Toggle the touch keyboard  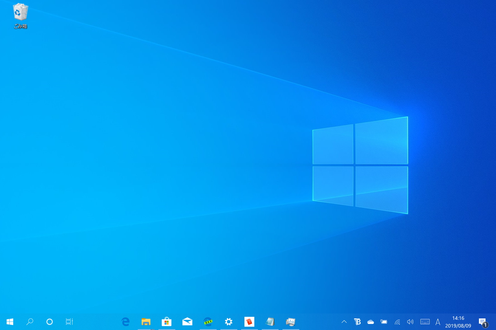coord(425,321)
